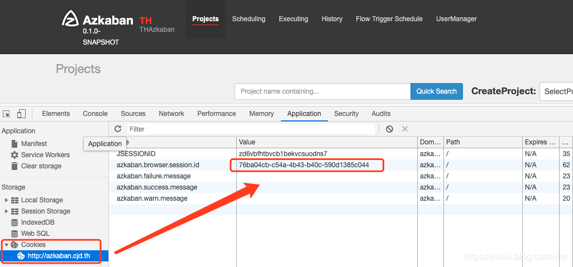The image size is (573, 267).
Task: Expand the Session Storage tree node
Action: (x=6, y=211)
